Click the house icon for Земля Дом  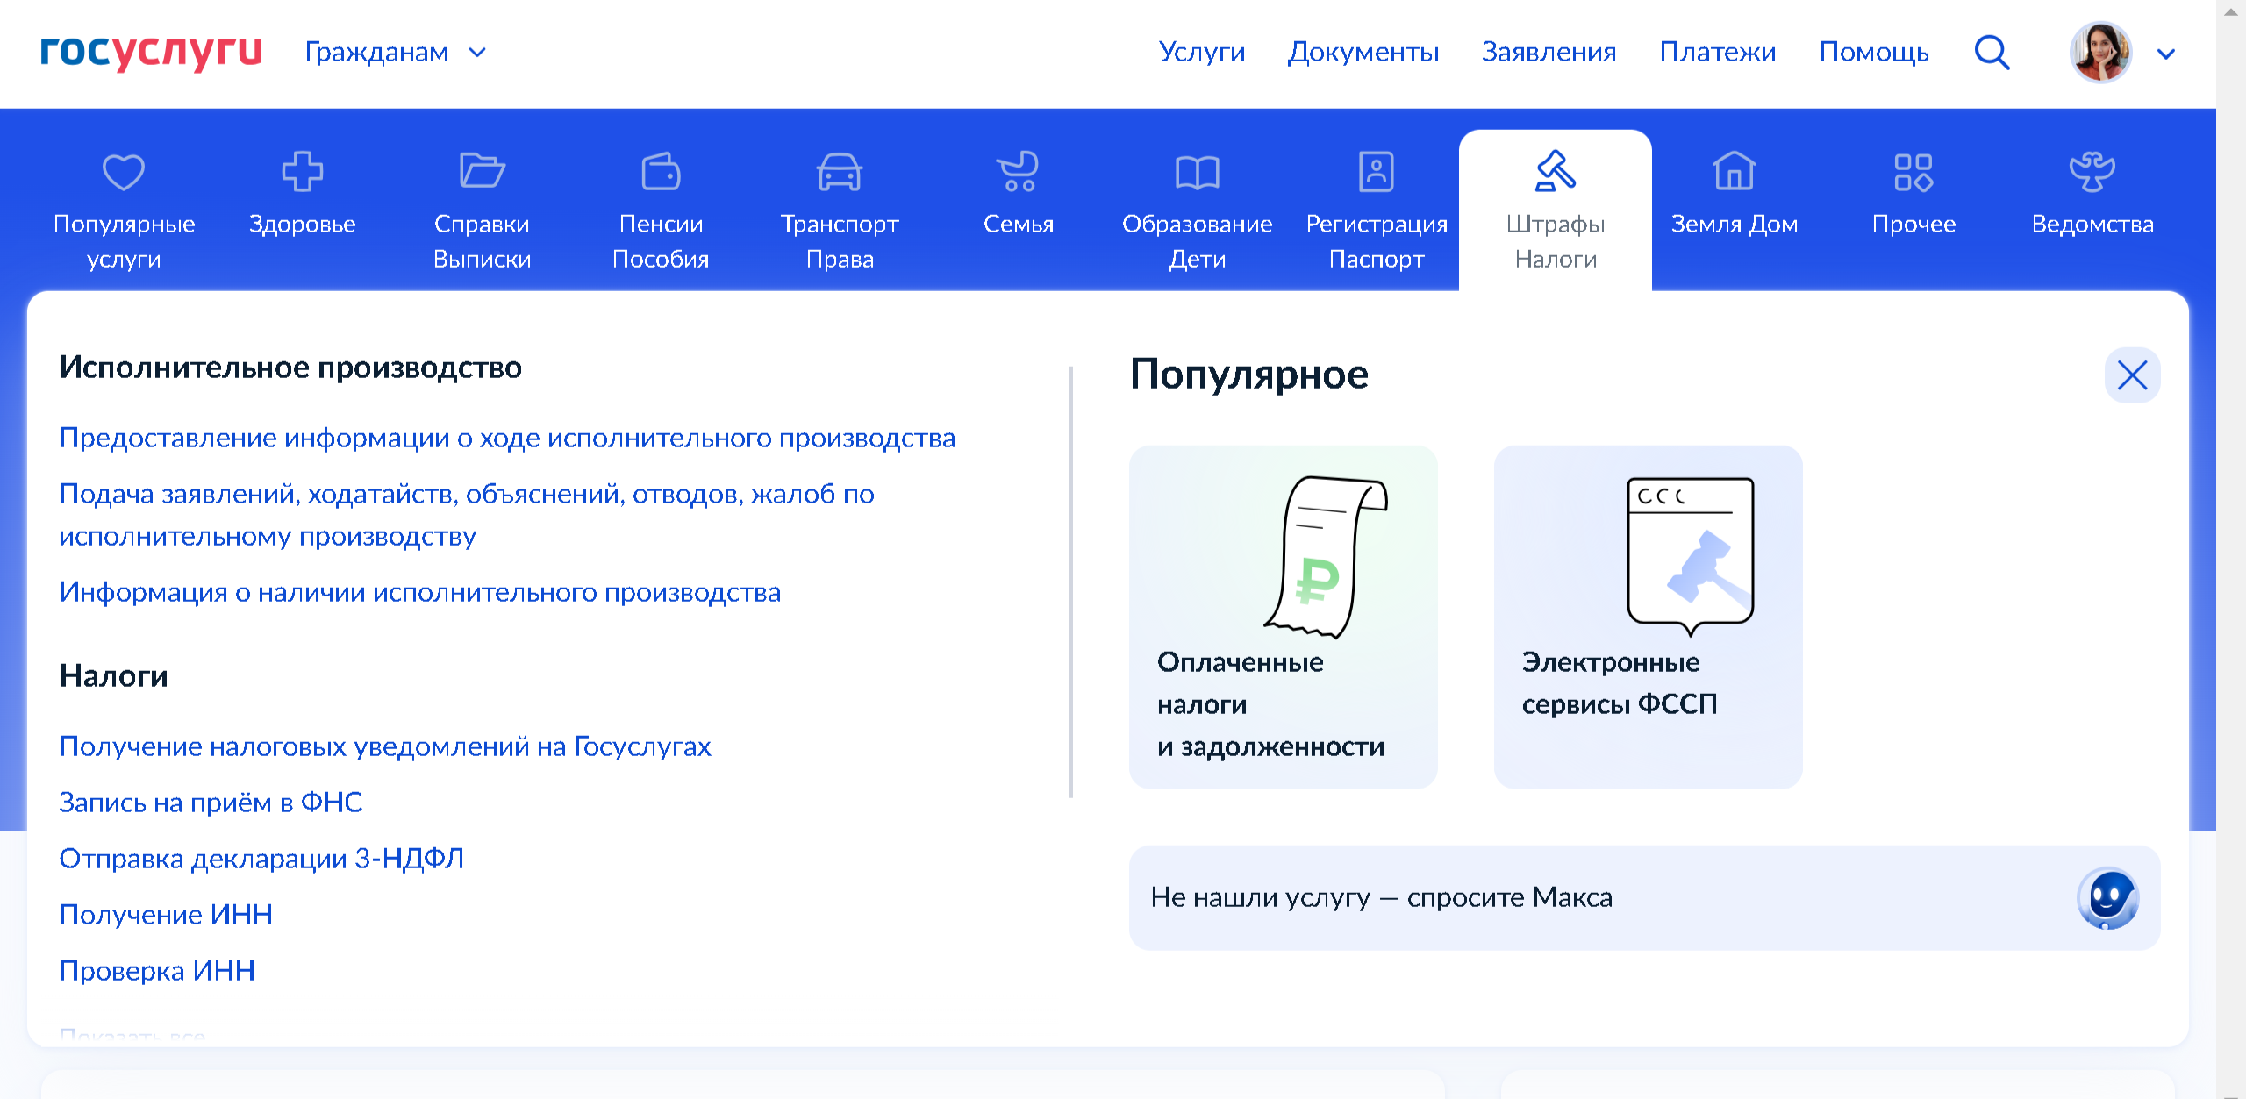(x=1734, y=171)
